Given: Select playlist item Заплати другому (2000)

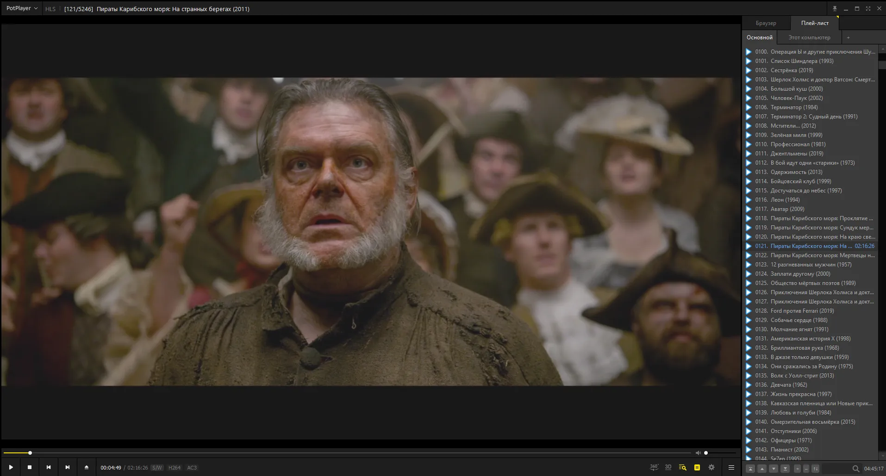Looking at the screenshot, I should pyautogui.click(x=811, y=274).
